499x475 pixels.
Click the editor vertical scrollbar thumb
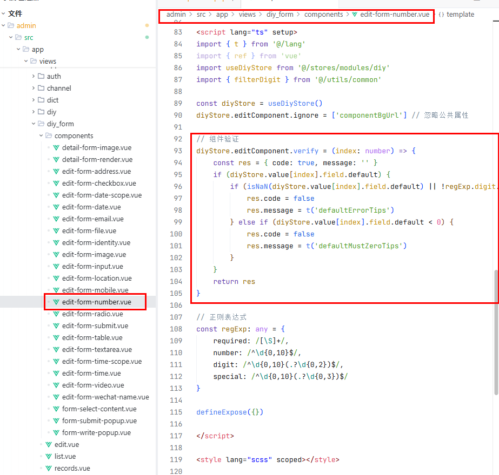tap(496, 286)
